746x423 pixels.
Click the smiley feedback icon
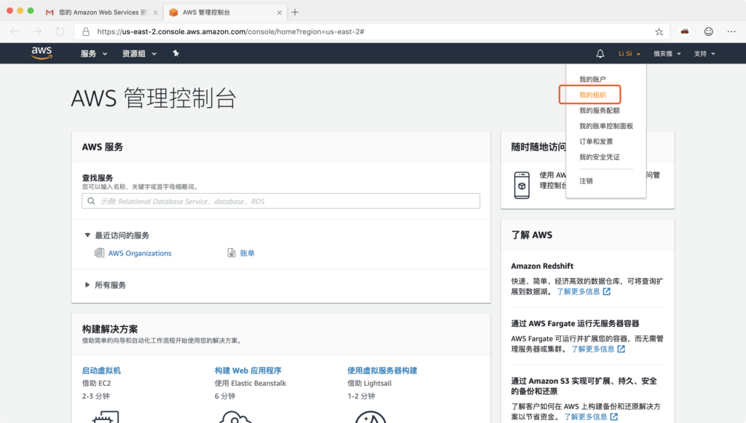(708, 31)
